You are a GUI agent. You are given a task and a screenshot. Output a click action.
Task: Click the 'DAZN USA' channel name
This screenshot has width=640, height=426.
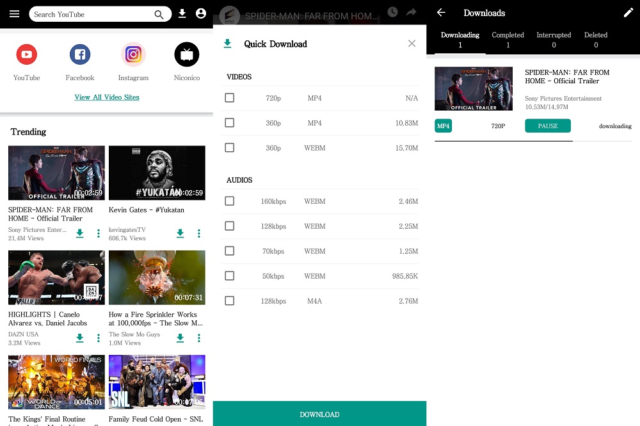click(x=23, y=334)
